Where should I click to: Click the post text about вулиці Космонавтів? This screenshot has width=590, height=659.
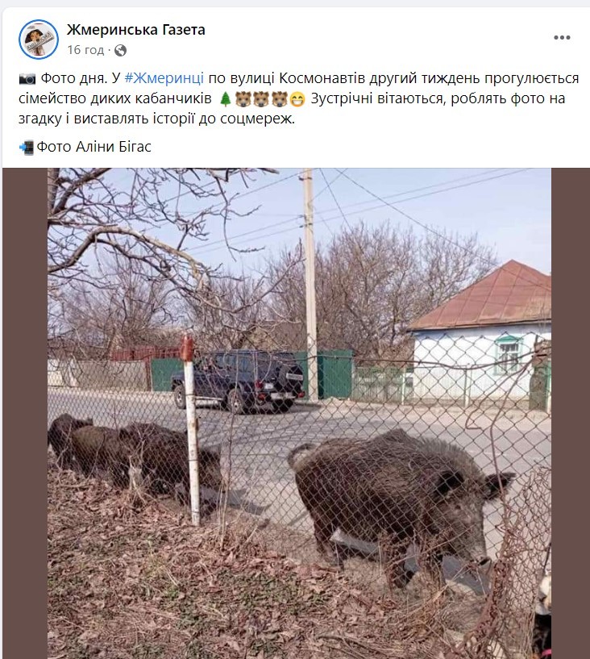298,98
